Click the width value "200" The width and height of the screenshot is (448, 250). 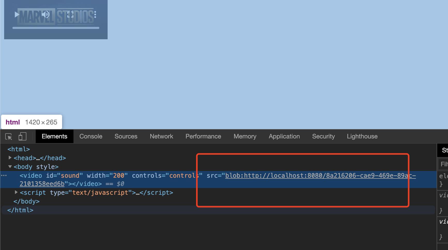119,176
